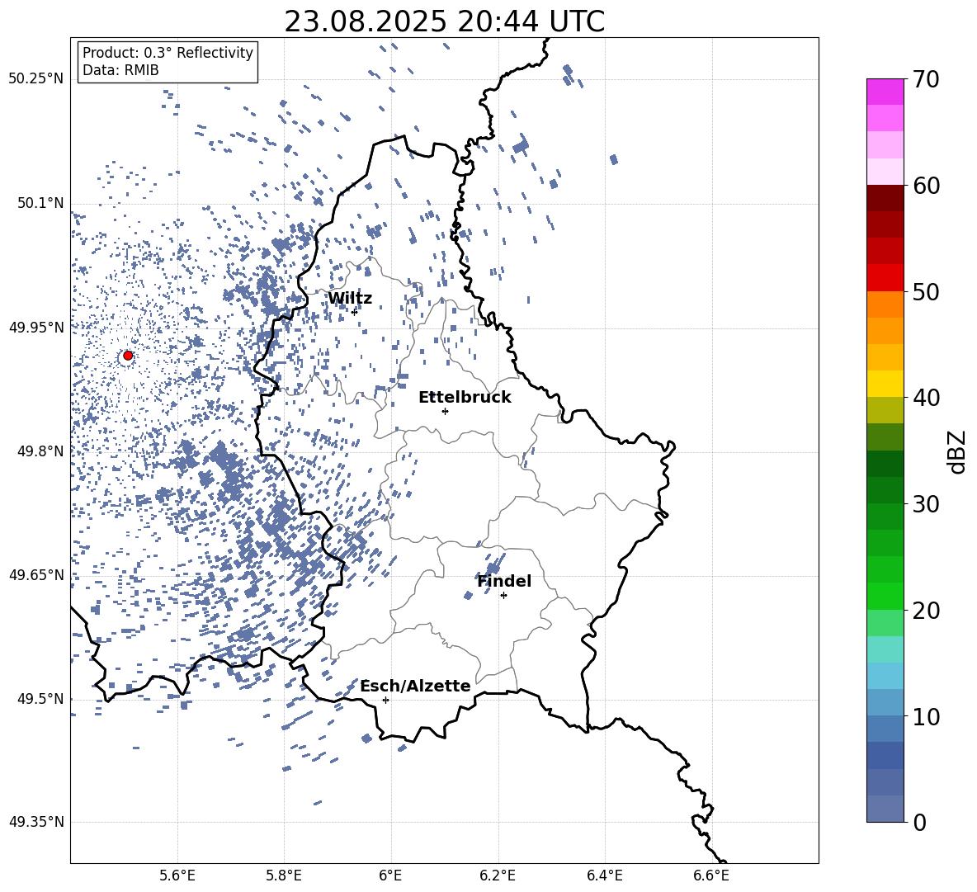Image resolution: width=977 pixels, height=892 pixels.
Task: Pick the dark maroon swatch below 60
Action: point(885,198)
